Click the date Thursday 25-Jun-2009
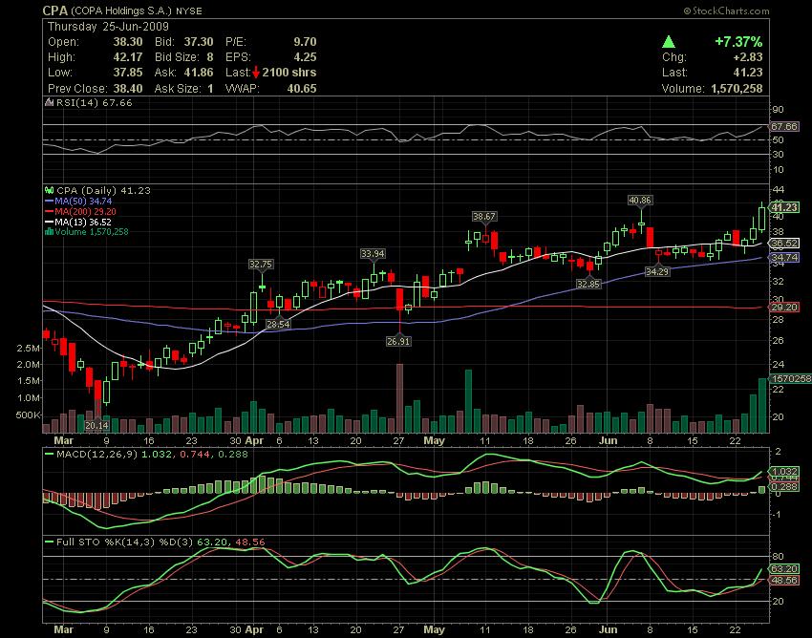The height and width of the screenshot is (638, 812). coord(108,27)
